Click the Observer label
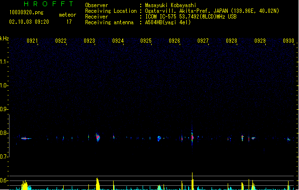The image size is (299, 190). point(96,5)
